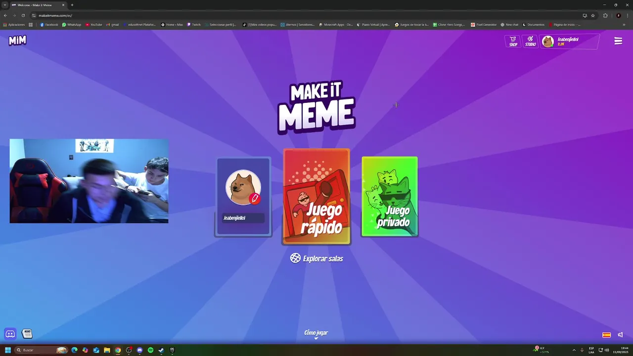Image resolution: width=633 pixels, height=356 pixels.
Task: Open the taskbar volume control
Action: coord(607,350)
